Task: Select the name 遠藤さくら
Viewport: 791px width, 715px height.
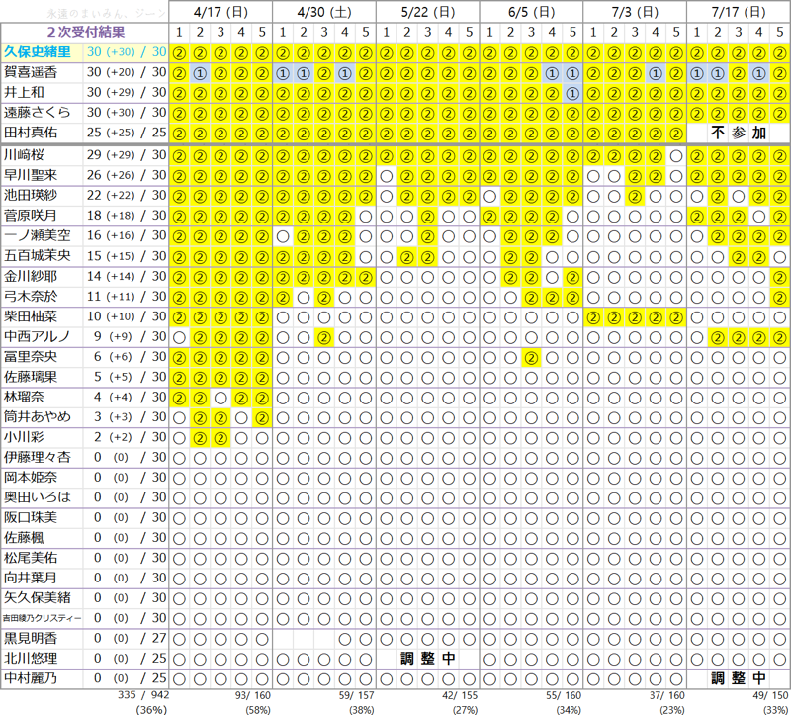Action: point(38,113)
